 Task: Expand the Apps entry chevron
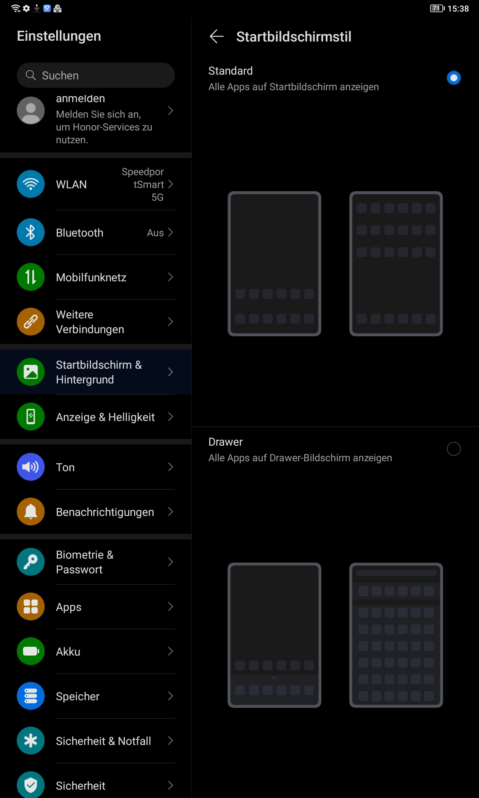click(170, 606)
